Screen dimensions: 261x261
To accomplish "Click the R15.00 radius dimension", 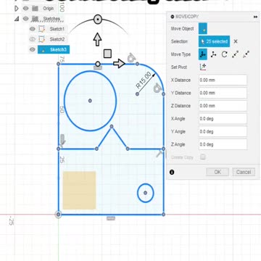I will tap(144, 80).
